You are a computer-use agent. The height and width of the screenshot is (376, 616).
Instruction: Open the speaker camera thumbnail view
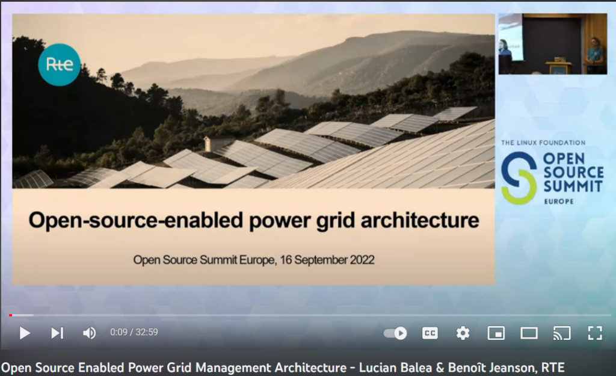point(553,43)
